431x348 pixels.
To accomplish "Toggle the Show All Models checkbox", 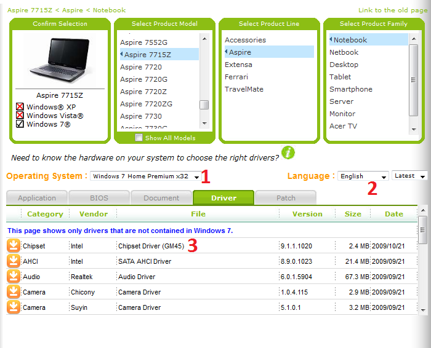I will [139, 138].
